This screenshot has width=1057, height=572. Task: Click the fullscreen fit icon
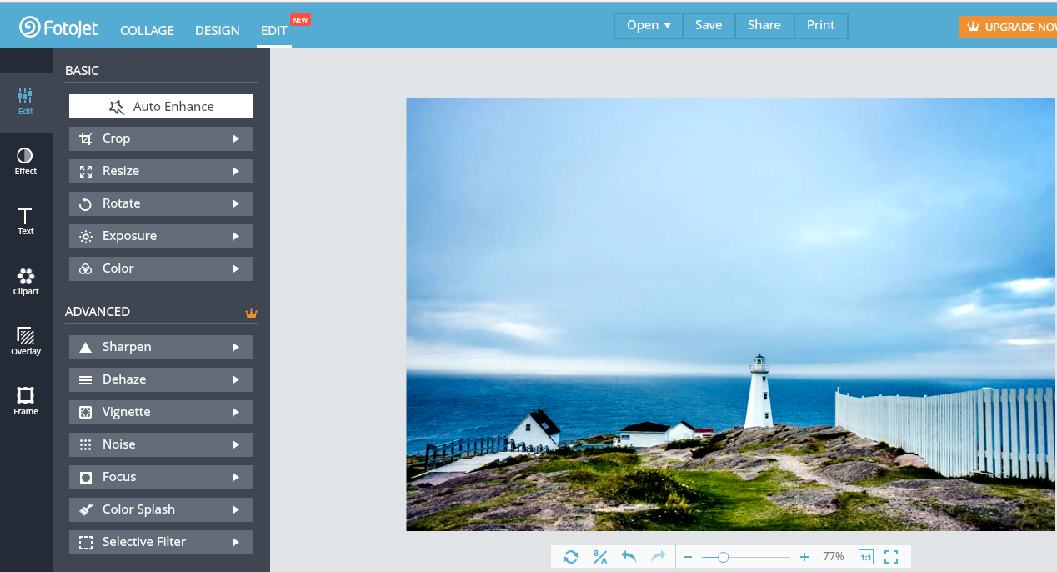point(891,557)
